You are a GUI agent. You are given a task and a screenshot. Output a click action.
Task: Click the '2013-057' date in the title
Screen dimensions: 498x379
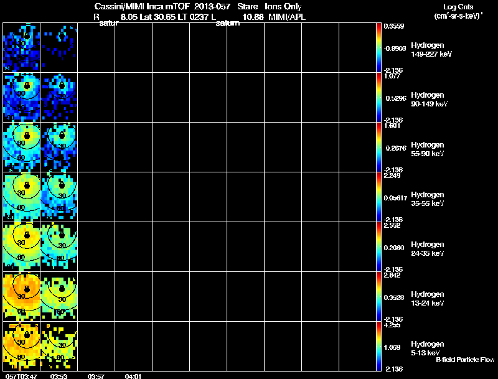click(213, 7)
